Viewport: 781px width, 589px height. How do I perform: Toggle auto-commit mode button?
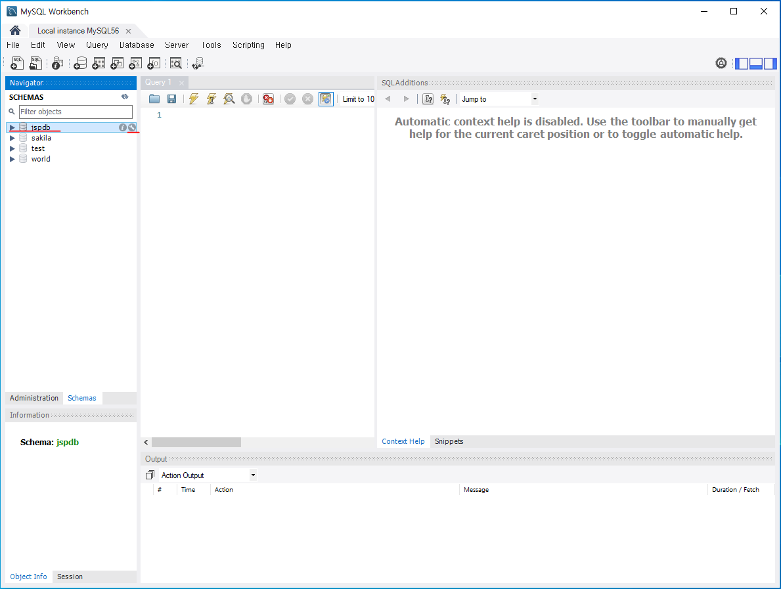click(x=326, y=99)
